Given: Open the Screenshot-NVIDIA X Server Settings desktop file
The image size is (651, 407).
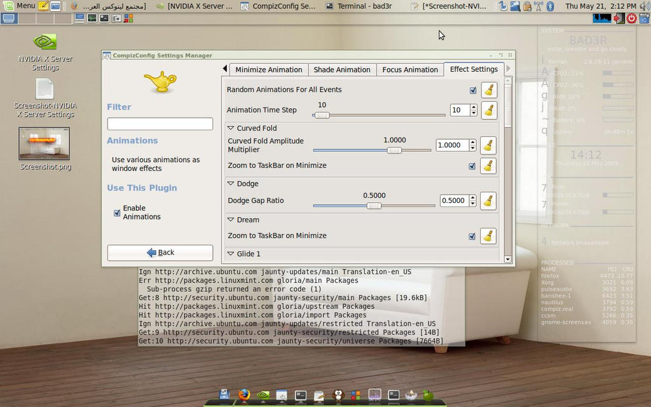Looking at the screenshot, I should coord(45,99).
